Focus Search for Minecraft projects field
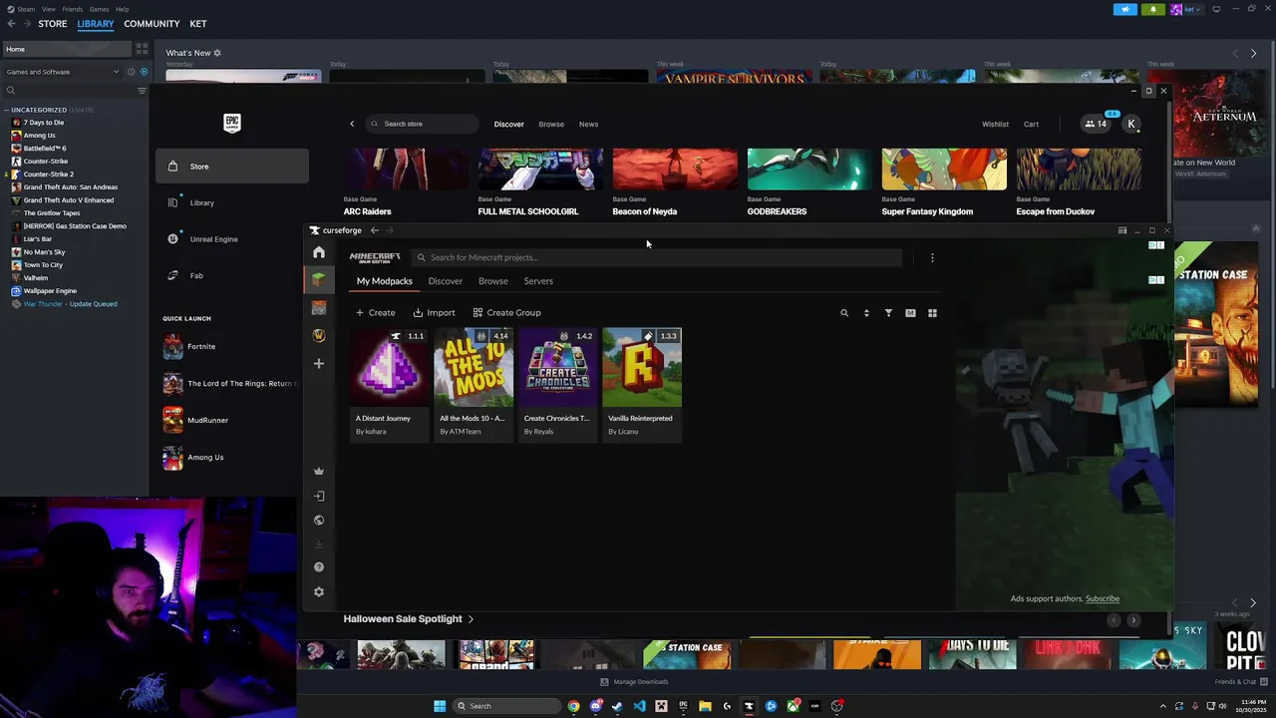 (x=658, y=257)
